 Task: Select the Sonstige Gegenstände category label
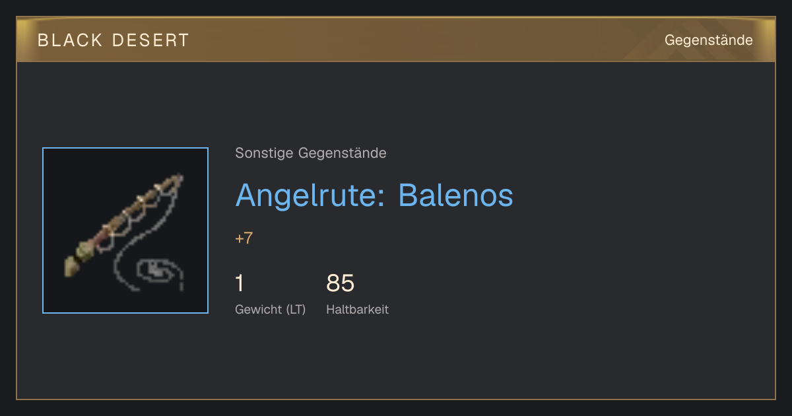click(x=311, y=153)
